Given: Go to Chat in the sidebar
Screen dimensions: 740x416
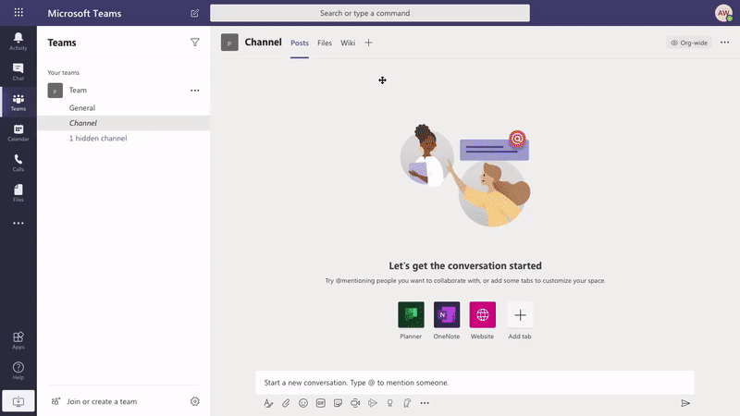Looking at the screenshot, I should click(x=18, y=72).
